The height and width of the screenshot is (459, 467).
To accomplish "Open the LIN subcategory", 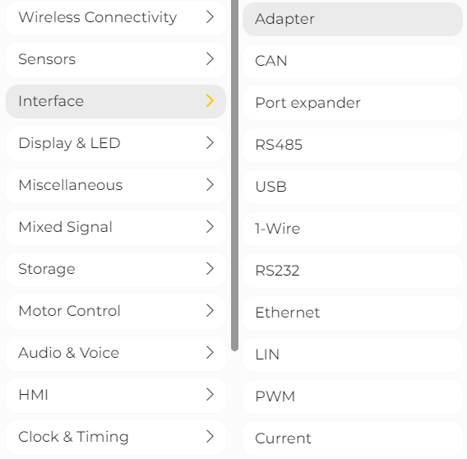I will point(353,355).
